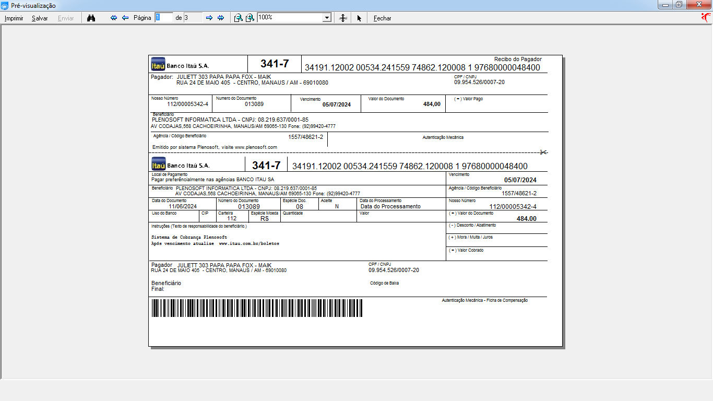Viewport: 713px width, 401px height.
Task: Click 'Emitido por sistema Plenosoft' text
Action: [215, 147]
